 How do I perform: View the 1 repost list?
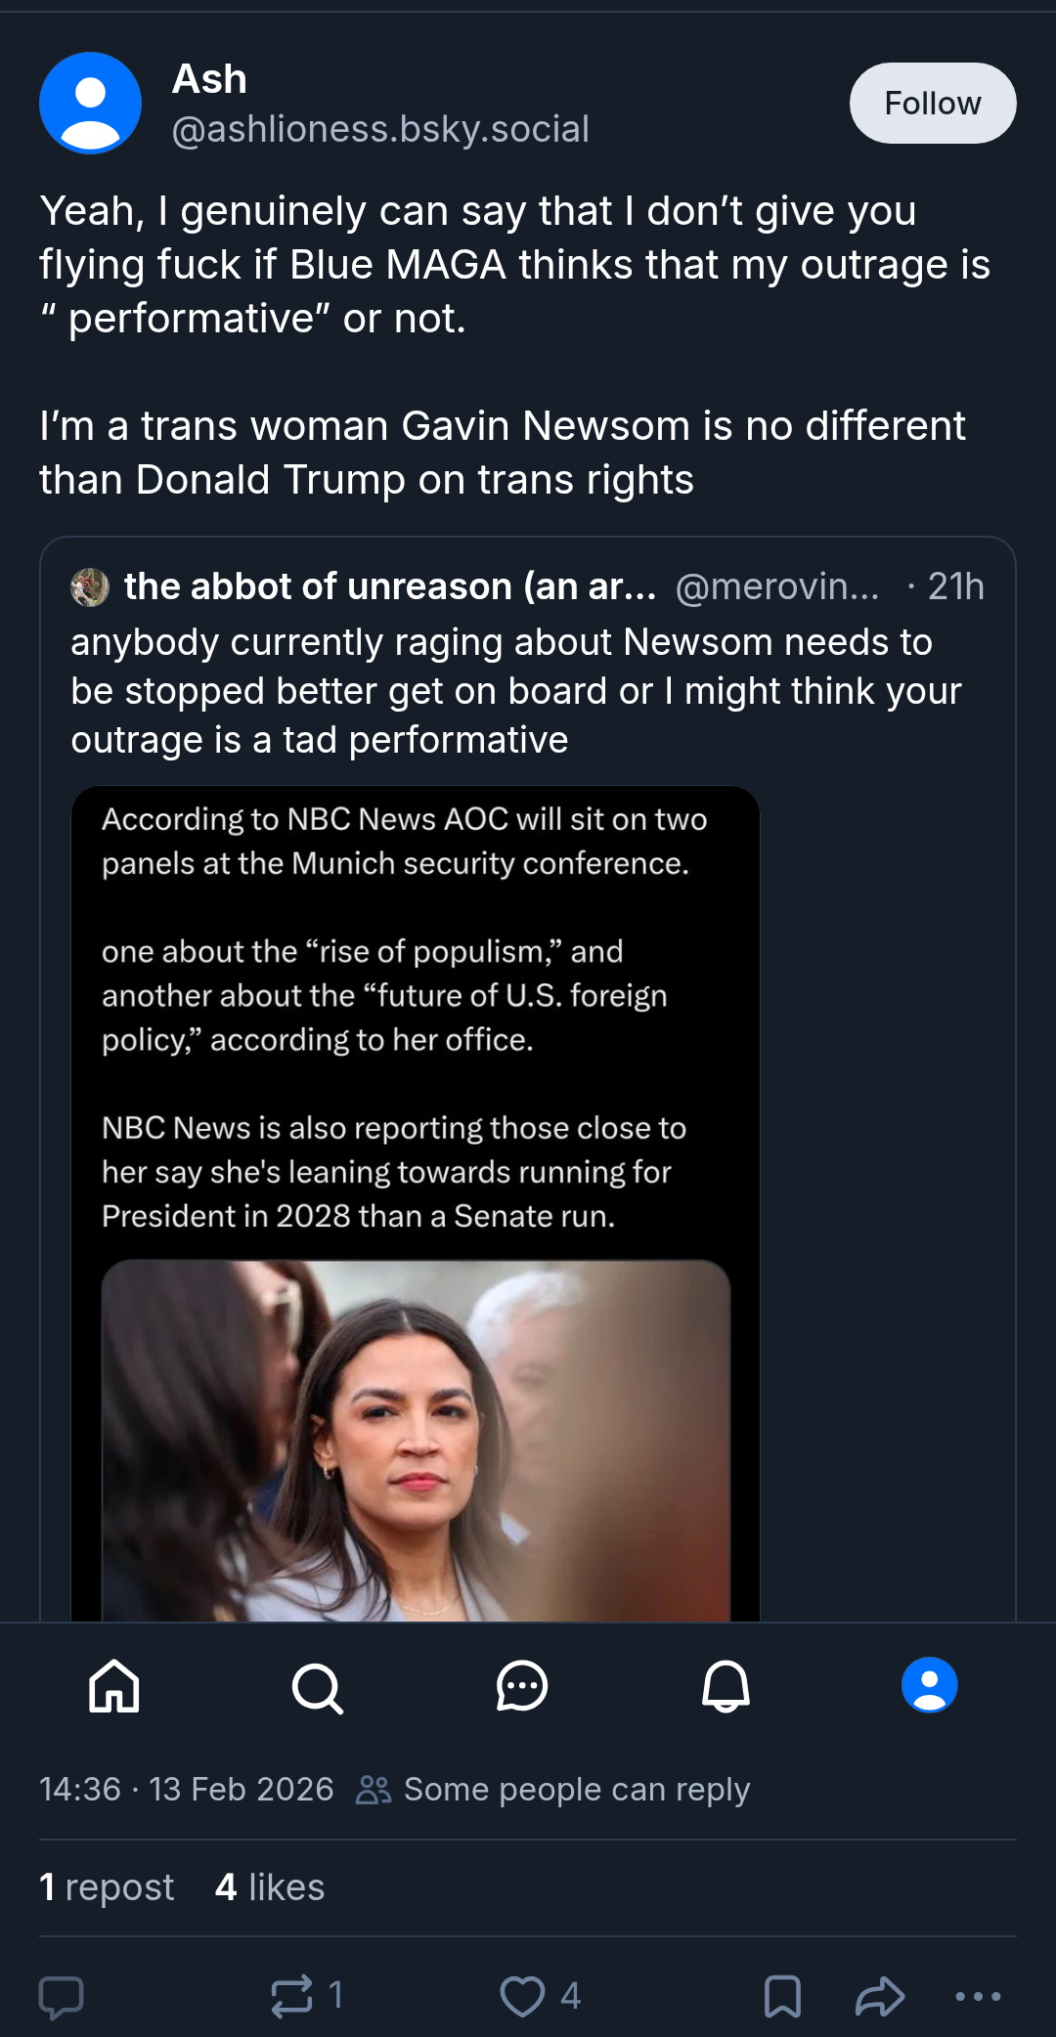click(107, 1887)
